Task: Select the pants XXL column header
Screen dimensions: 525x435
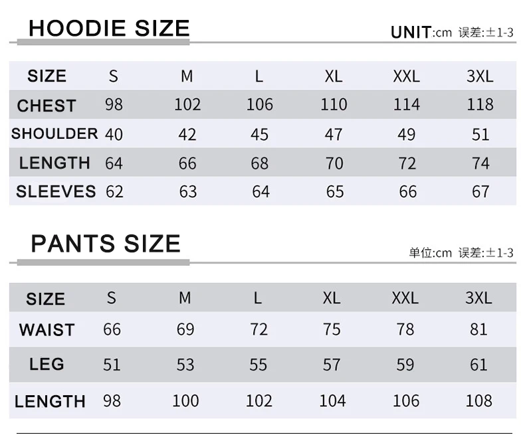Action: [x=405, y=298]
